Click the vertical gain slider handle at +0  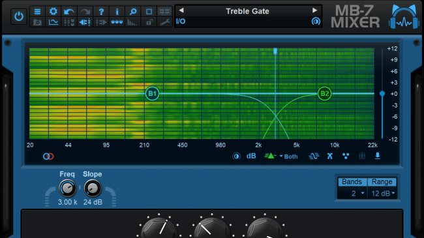(382, 94)
